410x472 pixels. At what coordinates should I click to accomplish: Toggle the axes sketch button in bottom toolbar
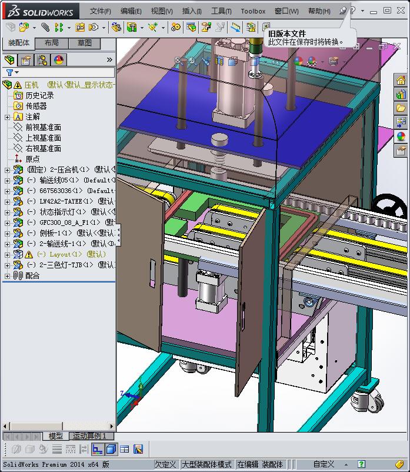point(97,449)
